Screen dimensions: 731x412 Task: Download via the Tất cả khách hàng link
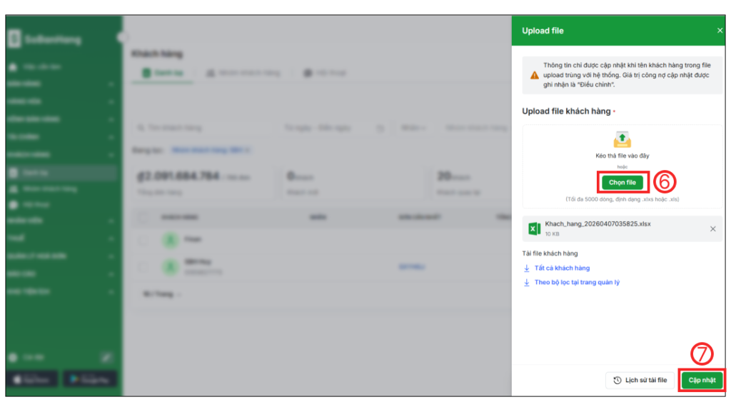click(x=562, y=268)
